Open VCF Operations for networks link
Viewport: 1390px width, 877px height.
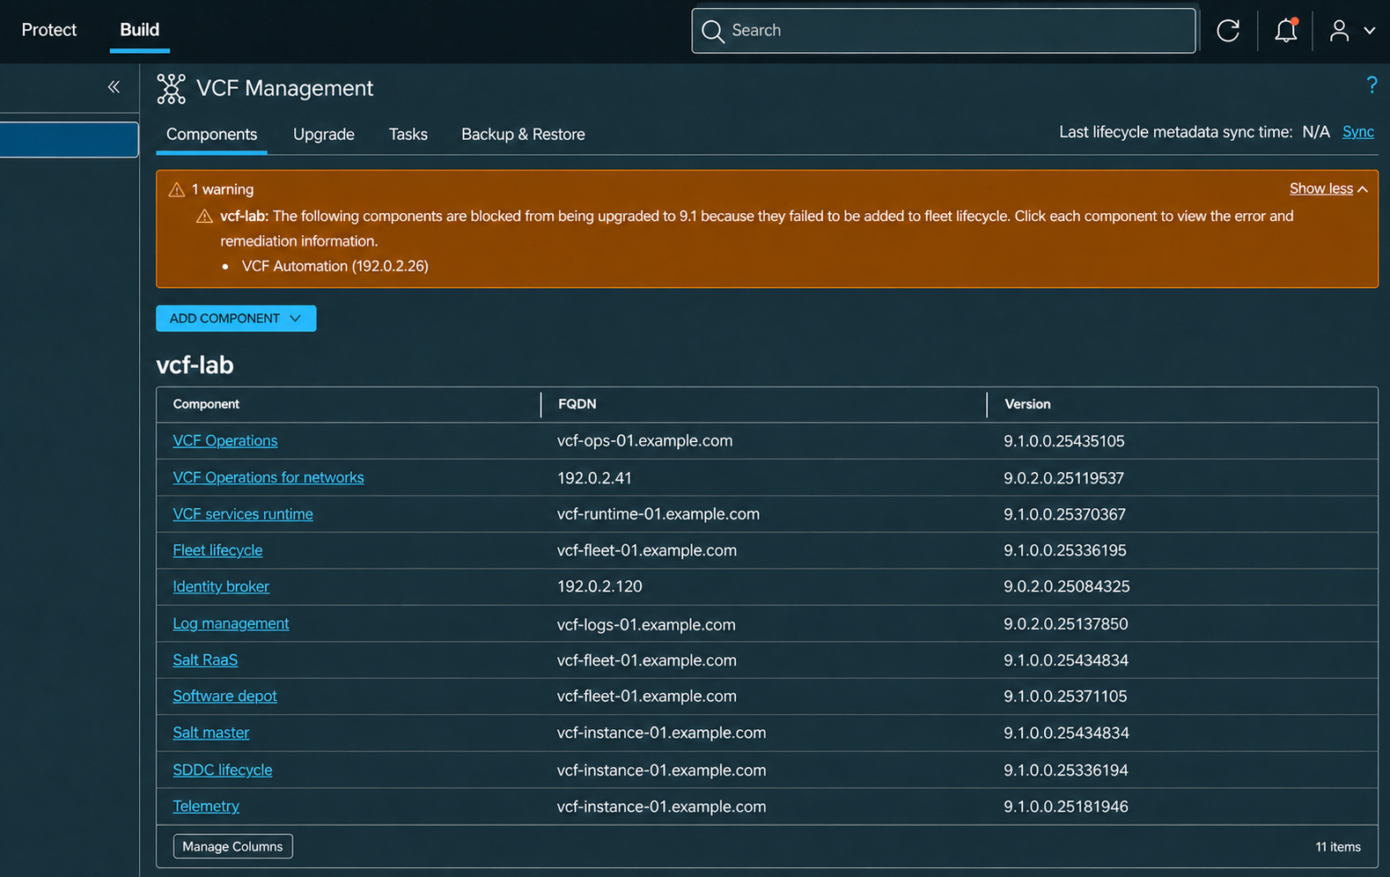(268, 477)
